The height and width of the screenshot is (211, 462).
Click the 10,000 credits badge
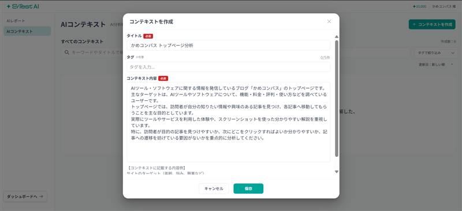coord(420,6)
